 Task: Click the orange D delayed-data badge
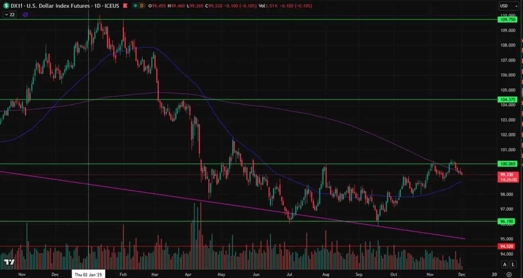coord(141,6)
